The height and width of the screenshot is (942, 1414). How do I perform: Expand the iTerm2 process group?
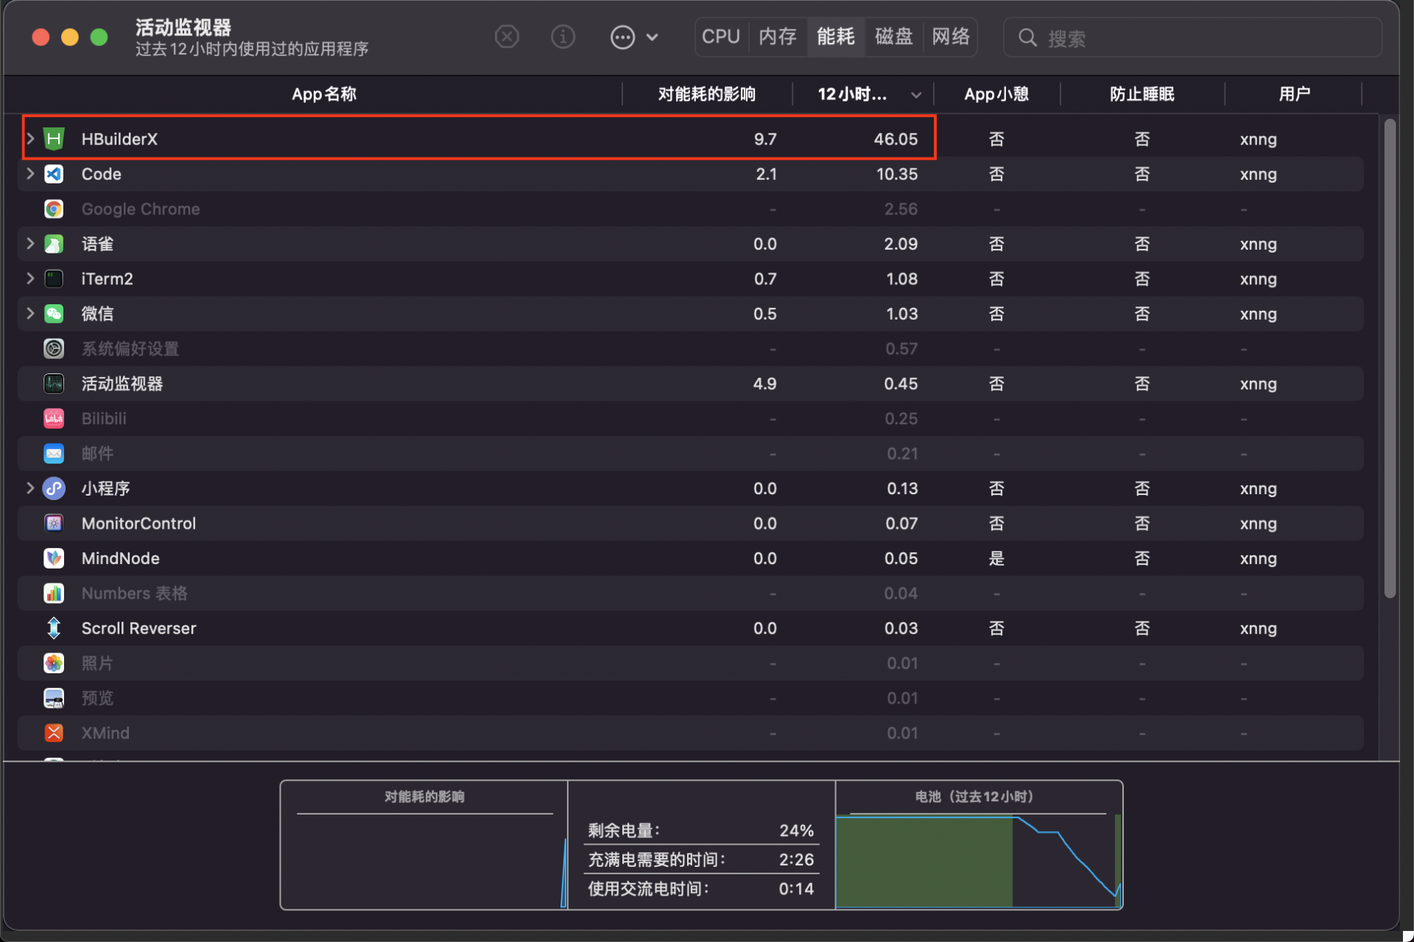pyautogui.click(x=30, y=278)
